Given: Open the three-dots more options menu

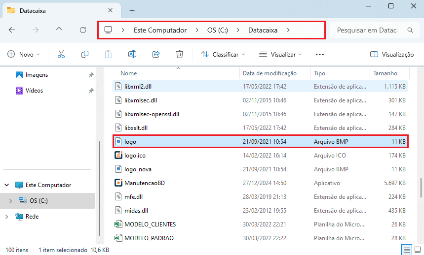Looking at the screenshot, I should point(320,55).
